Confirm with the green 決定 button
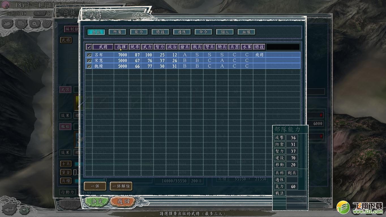The image size is (386, 217). 97,201
